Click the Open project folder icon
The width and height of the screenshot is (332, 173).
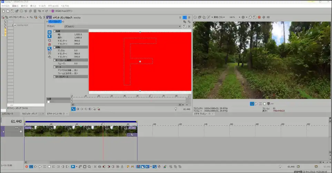click(x=8, y=11)
